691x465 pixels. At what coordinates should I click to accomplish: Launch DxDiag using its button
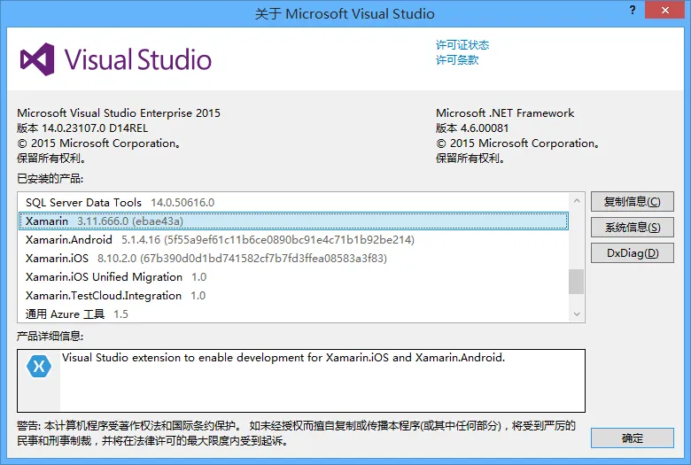click(632, 253)
